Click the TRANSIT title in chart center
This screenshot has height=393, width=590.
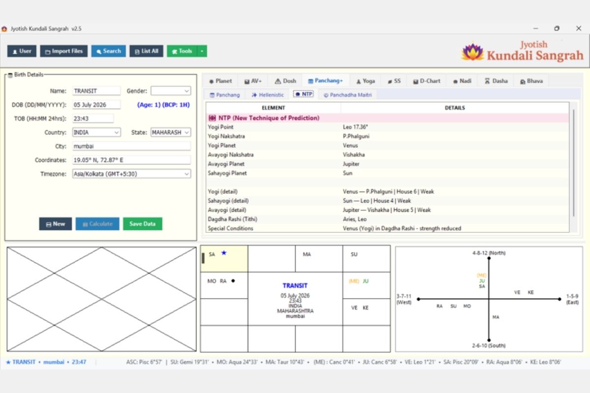[x=295, y=285]
